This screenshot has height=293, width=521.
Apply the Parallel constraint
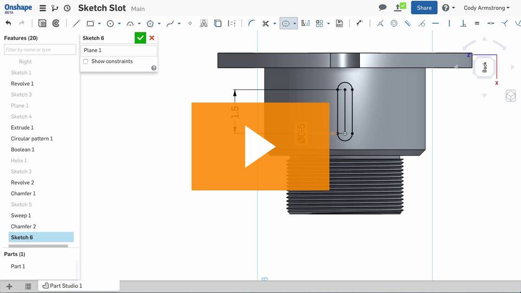pyautogui.click(x=408, y=23)
